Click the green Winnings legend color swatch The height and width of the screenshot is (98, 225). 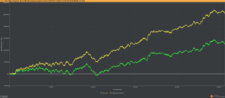tap(101, 93)
